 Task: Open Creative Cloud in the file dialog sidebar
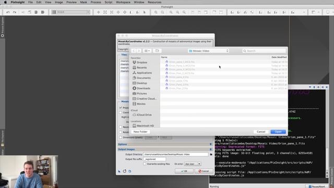(x=145, y=99)
